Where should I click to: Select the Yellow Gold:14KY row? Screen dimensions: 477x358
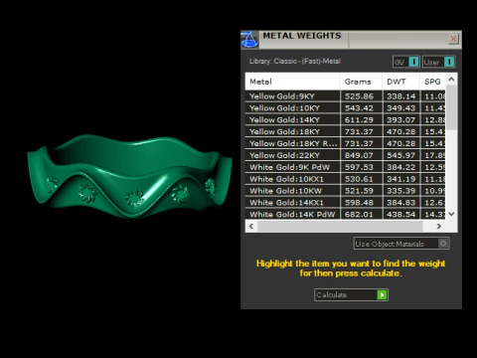[x=345, y=120]
